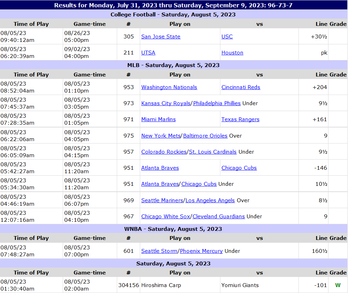Click the 09:40:12am time of play
348x293 pixels.
(17, 40)
